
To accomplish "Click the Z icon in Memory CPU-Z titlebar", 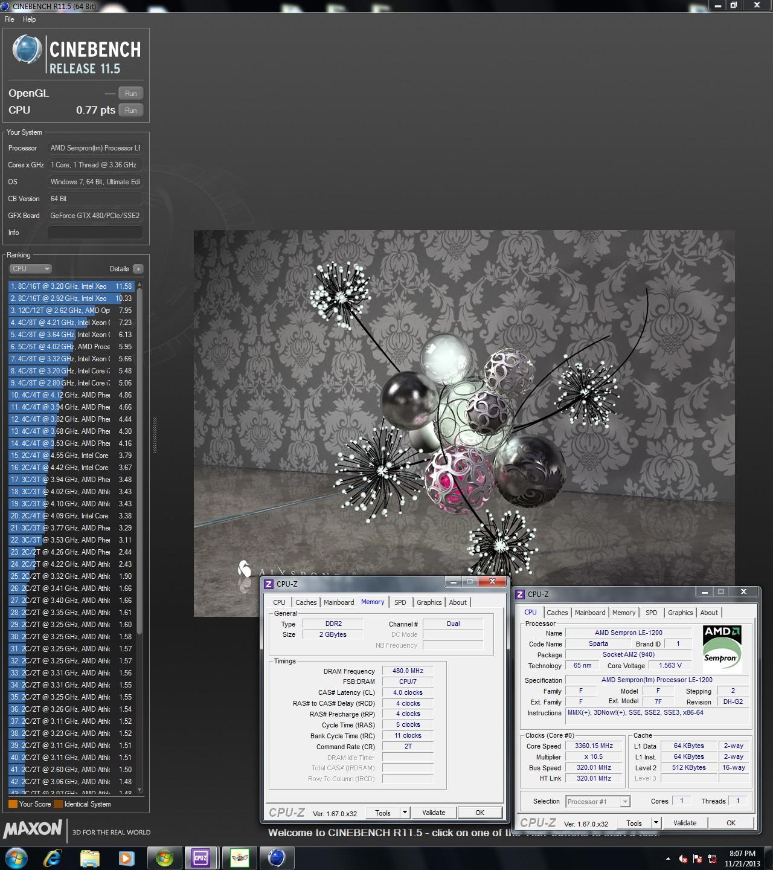I will tap(269, 584).
